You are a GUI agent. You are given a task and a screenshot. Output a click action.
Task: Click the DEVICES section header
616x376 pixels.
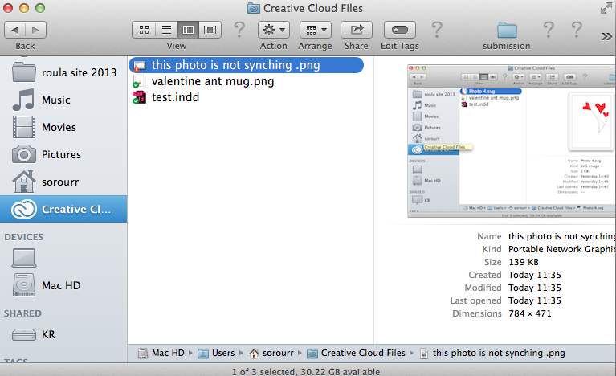[23, 237]
